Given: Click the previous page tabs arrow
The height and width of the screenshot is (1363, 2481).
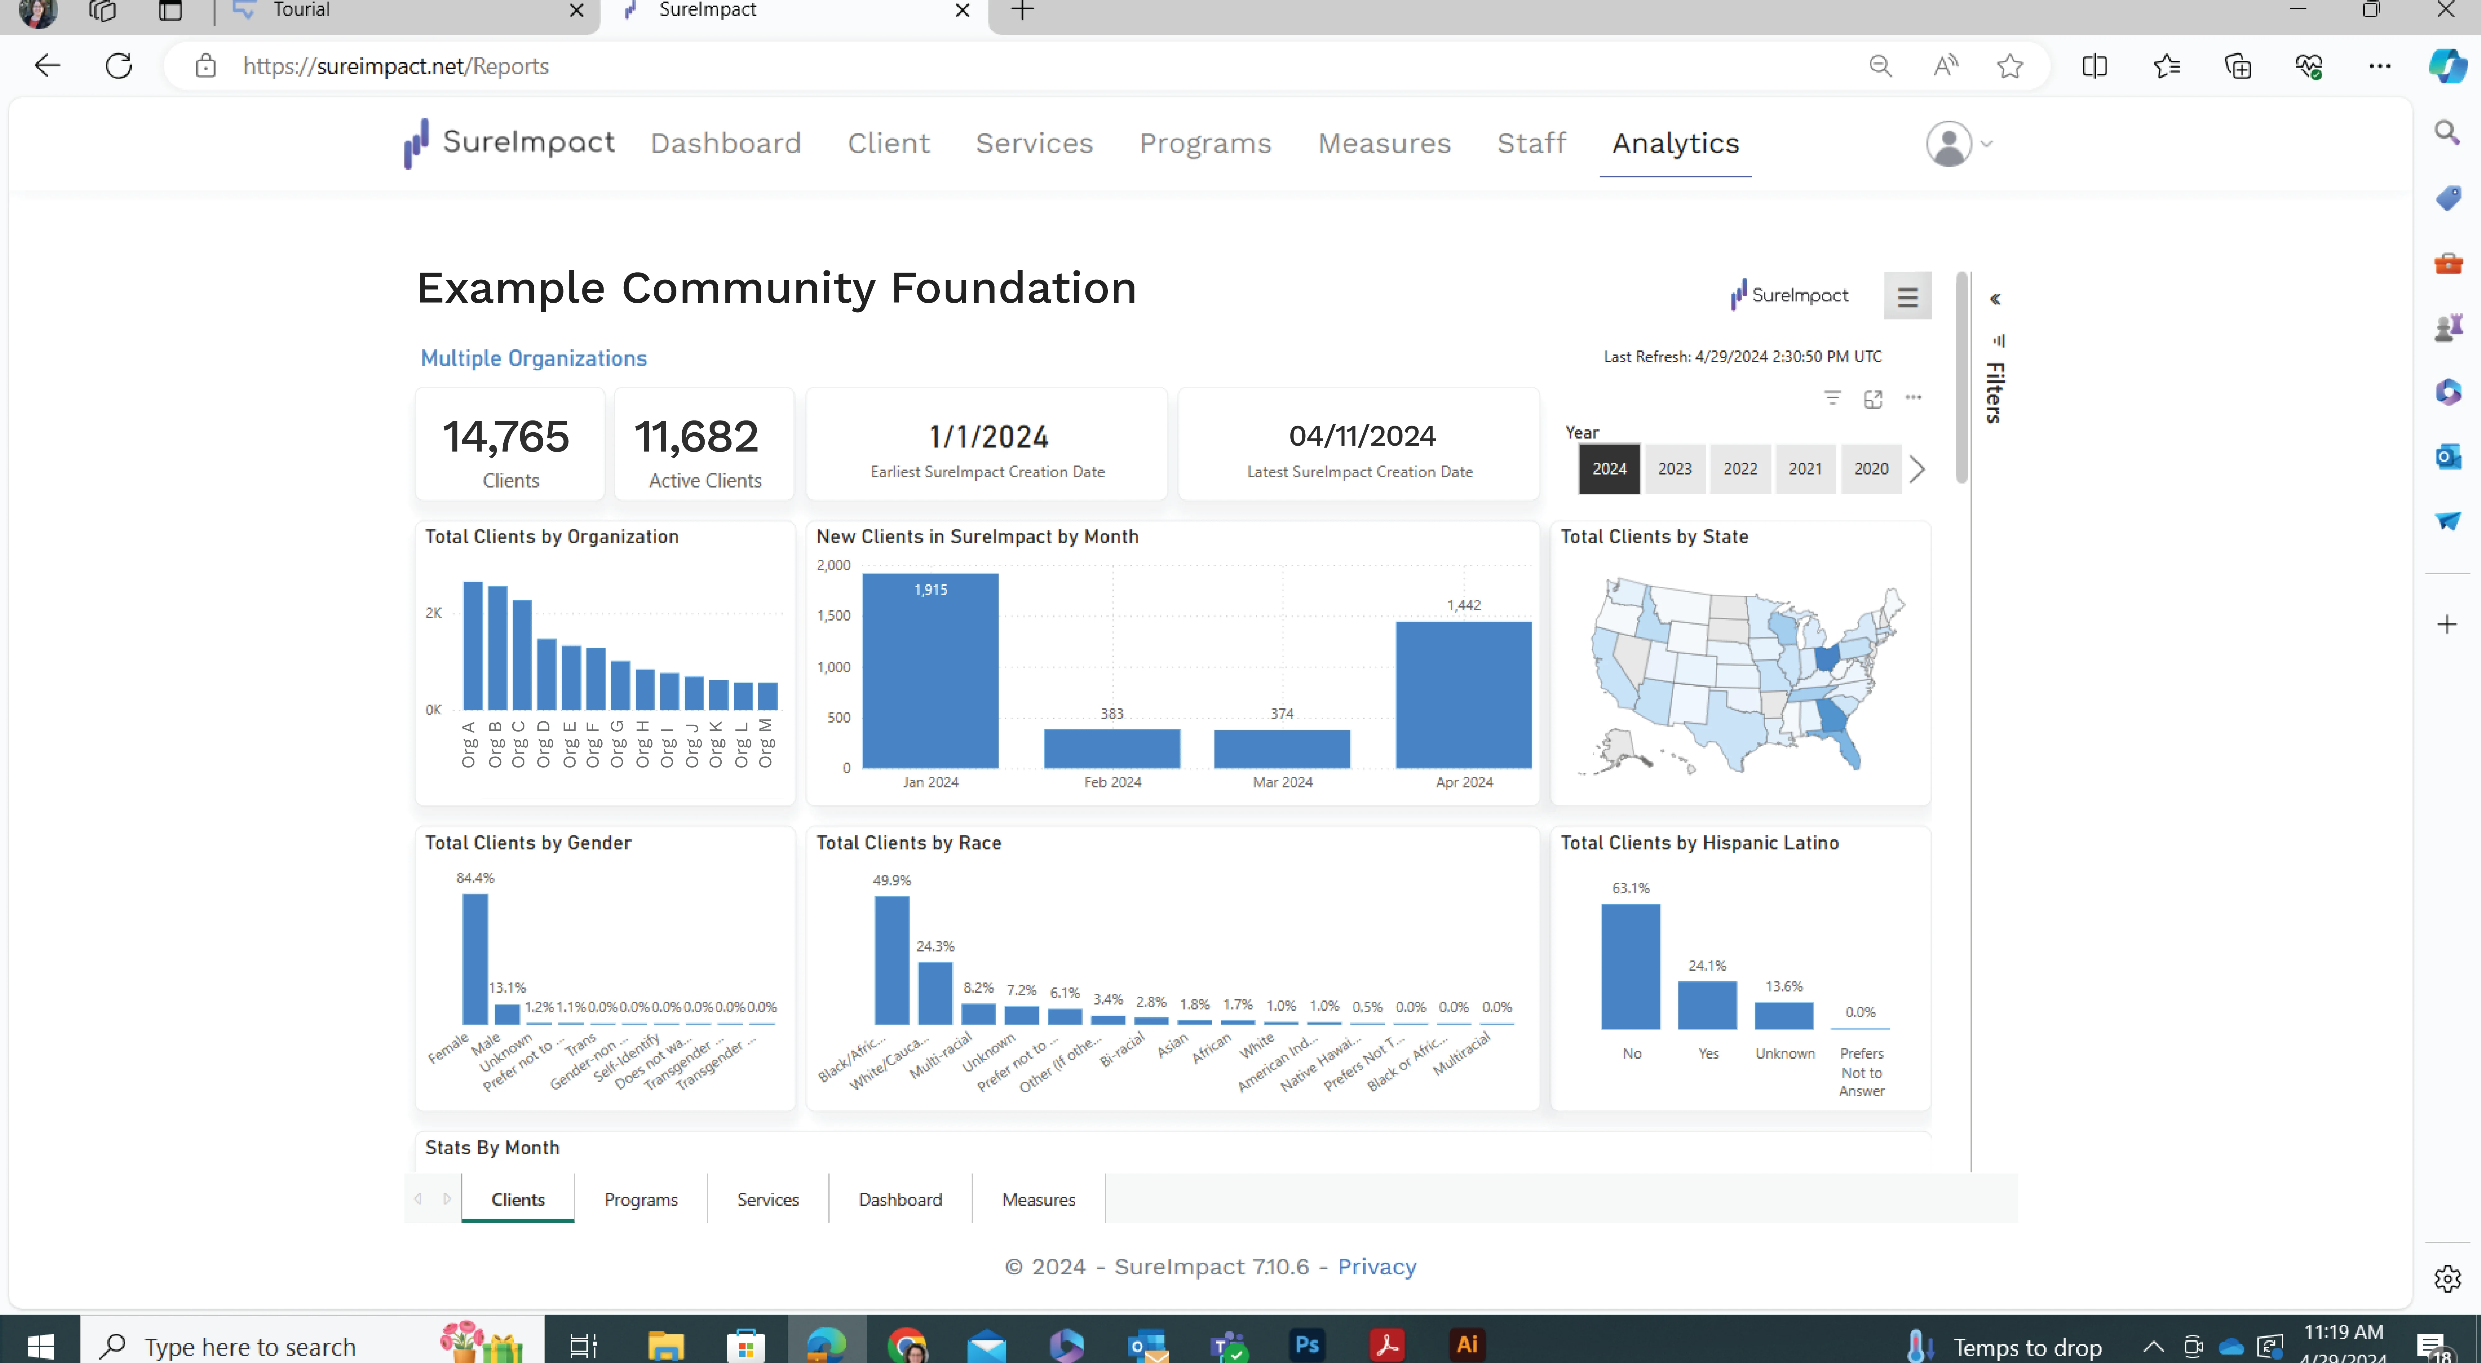Looking at the screenshot, I should coord(418,1199).
